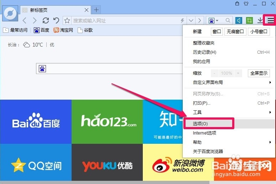Expand the 帮助 submenu
276x184 pixels.
coord(229,142)
